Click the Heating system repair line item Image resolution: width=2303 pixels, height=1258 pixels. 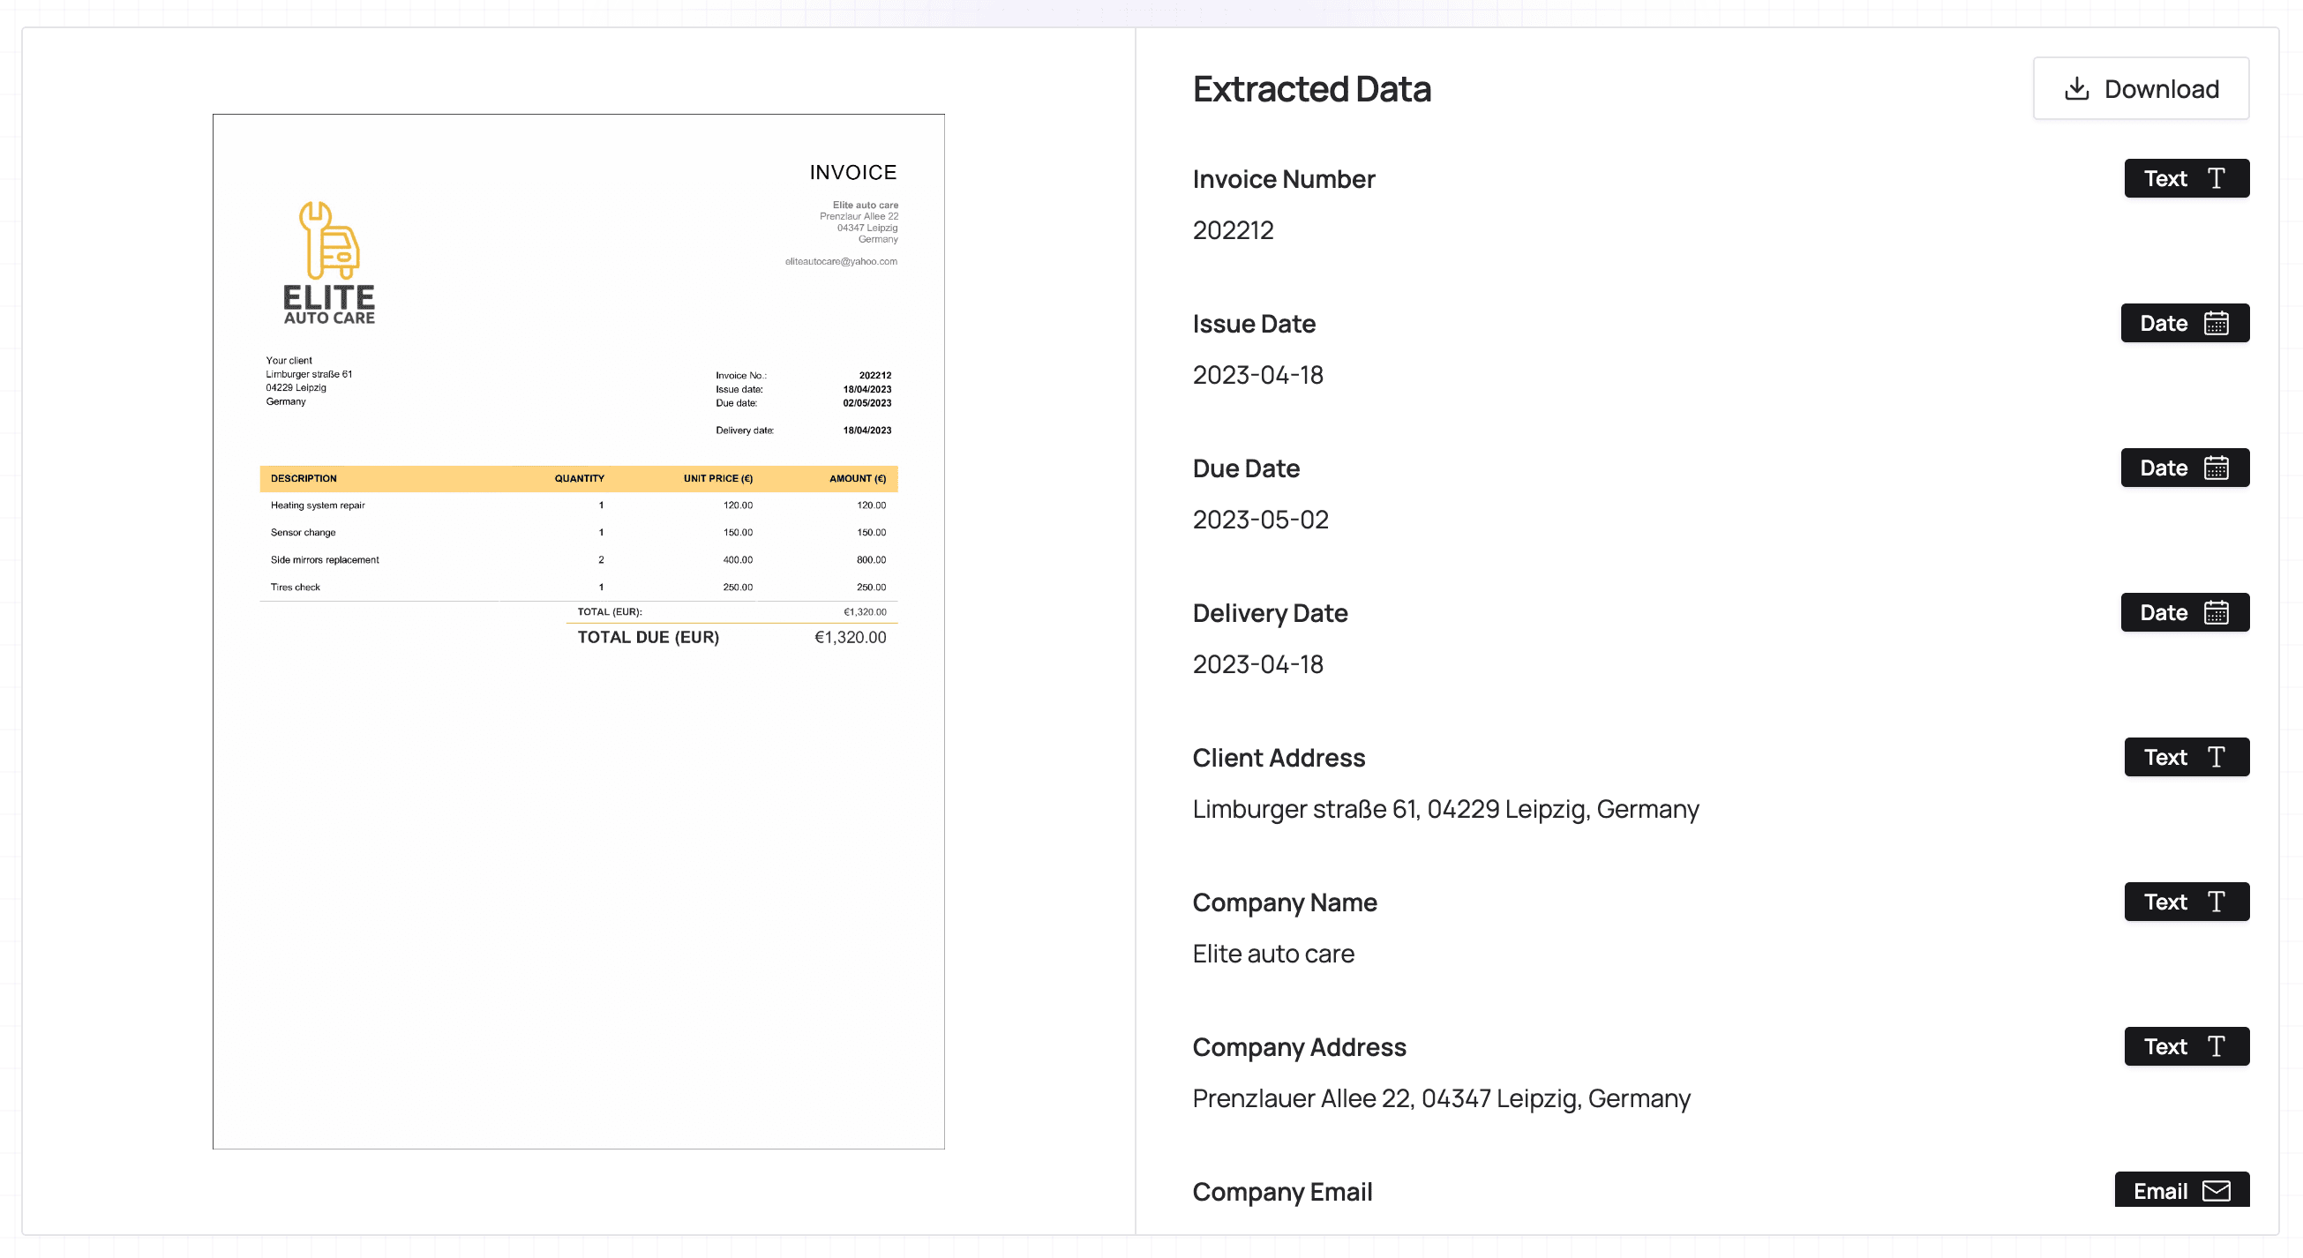coord(318,506)
